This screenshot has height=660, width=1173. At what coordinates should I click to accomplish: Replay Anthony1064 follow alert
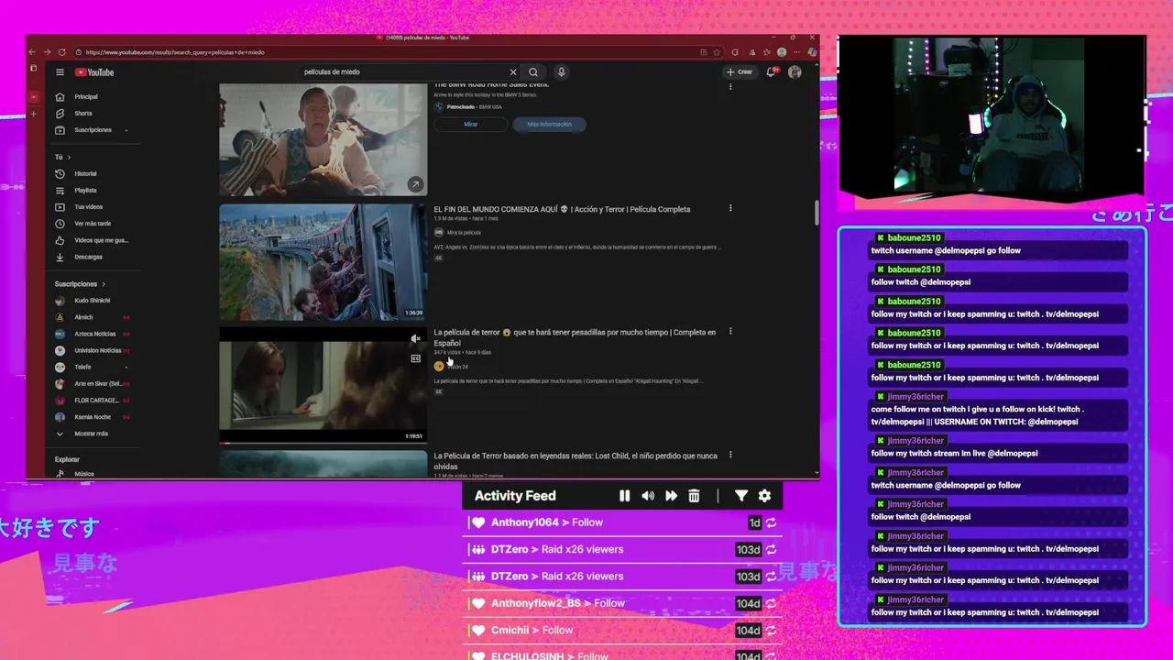click(771, 522)
